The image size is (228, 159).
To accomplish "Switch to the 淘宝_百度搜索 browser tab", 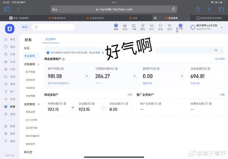I will (19, 18).
